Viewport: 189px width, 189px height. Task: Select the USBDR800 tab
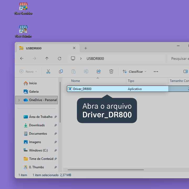pos(48,48)
